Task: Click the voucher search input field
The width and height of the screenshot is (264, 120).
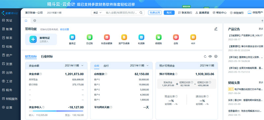Action: (121, 12)
